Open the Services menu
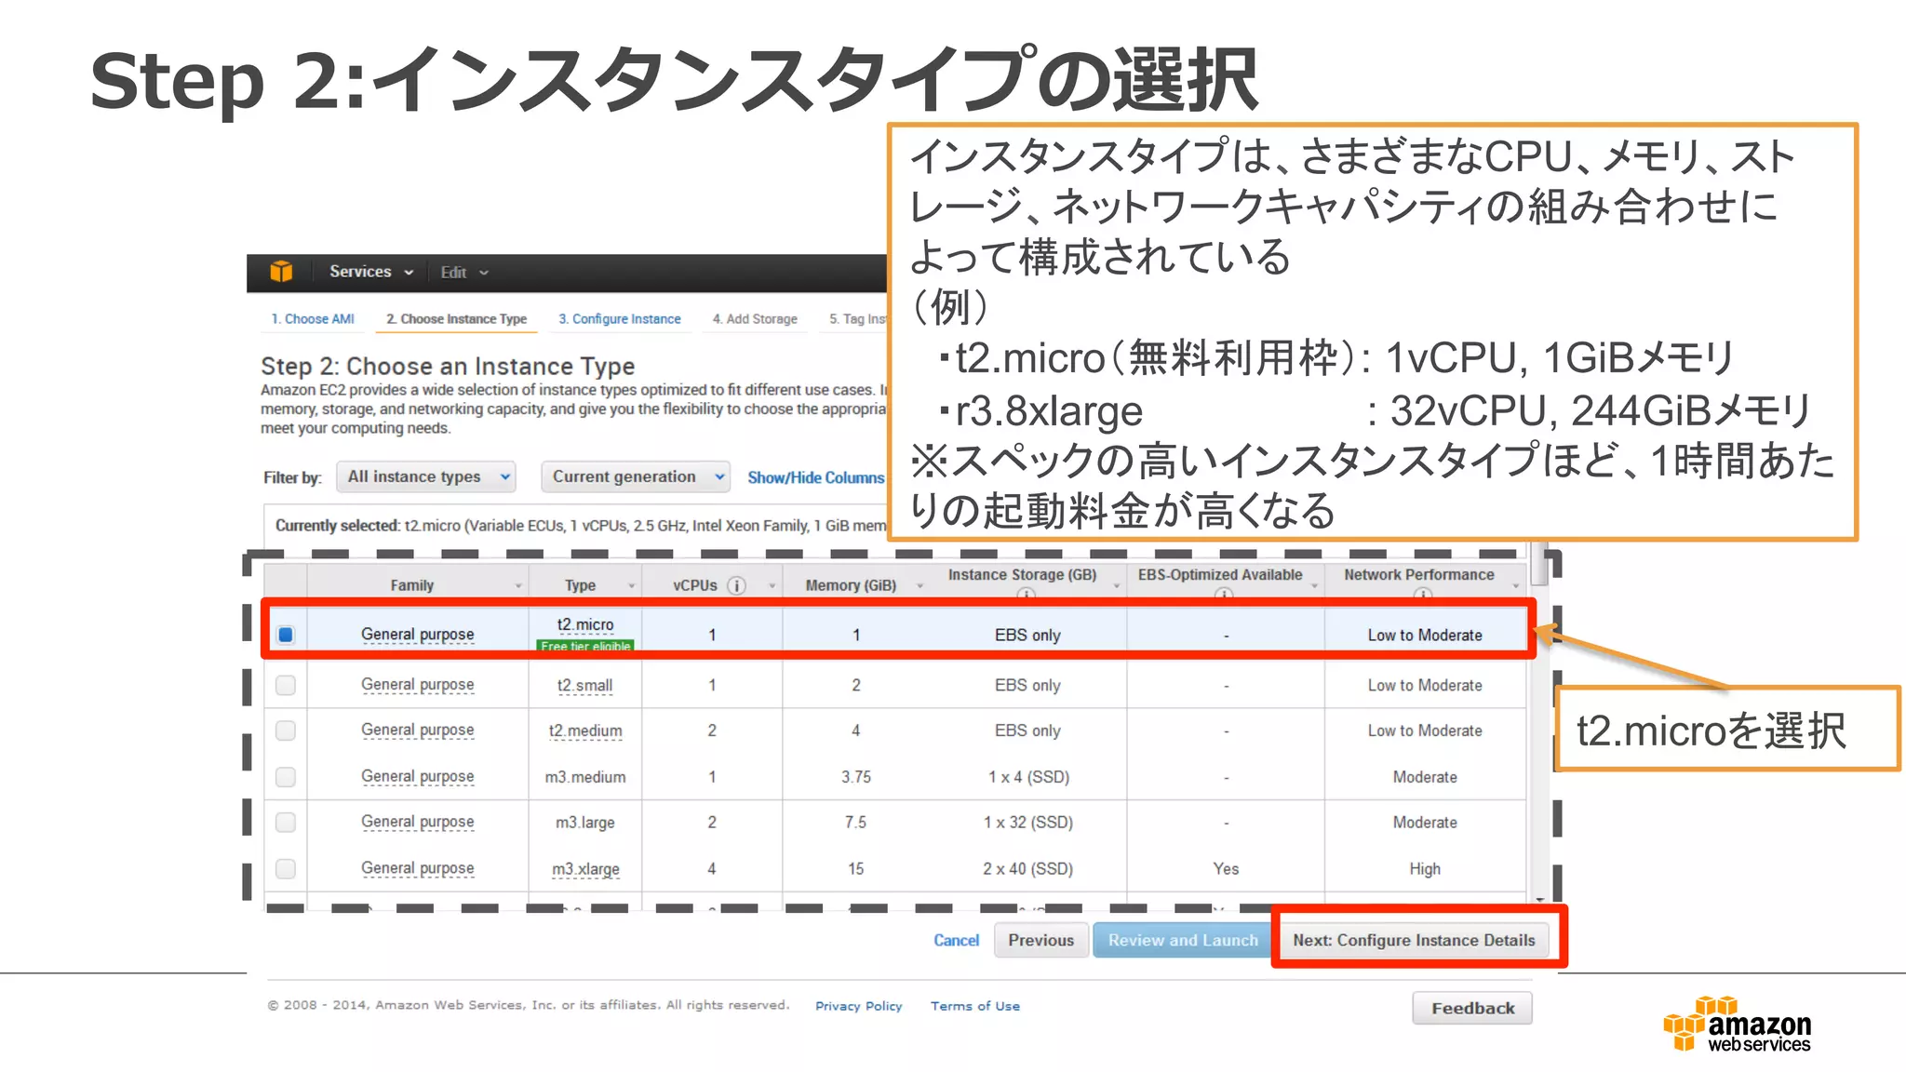This screenshot has height=1072, width=1906. coord(370,272)
